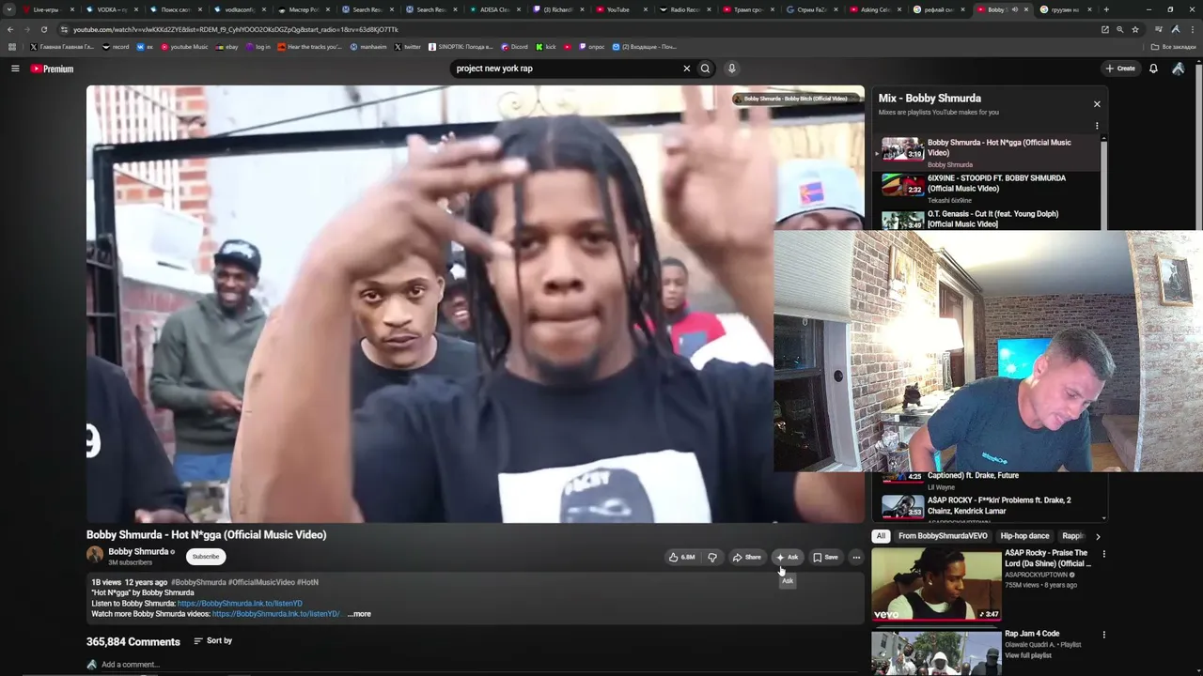Screen dimensions: 1203x676
Task: Open Bobby Shmurda channel avatar
Action: click(95, 555)
